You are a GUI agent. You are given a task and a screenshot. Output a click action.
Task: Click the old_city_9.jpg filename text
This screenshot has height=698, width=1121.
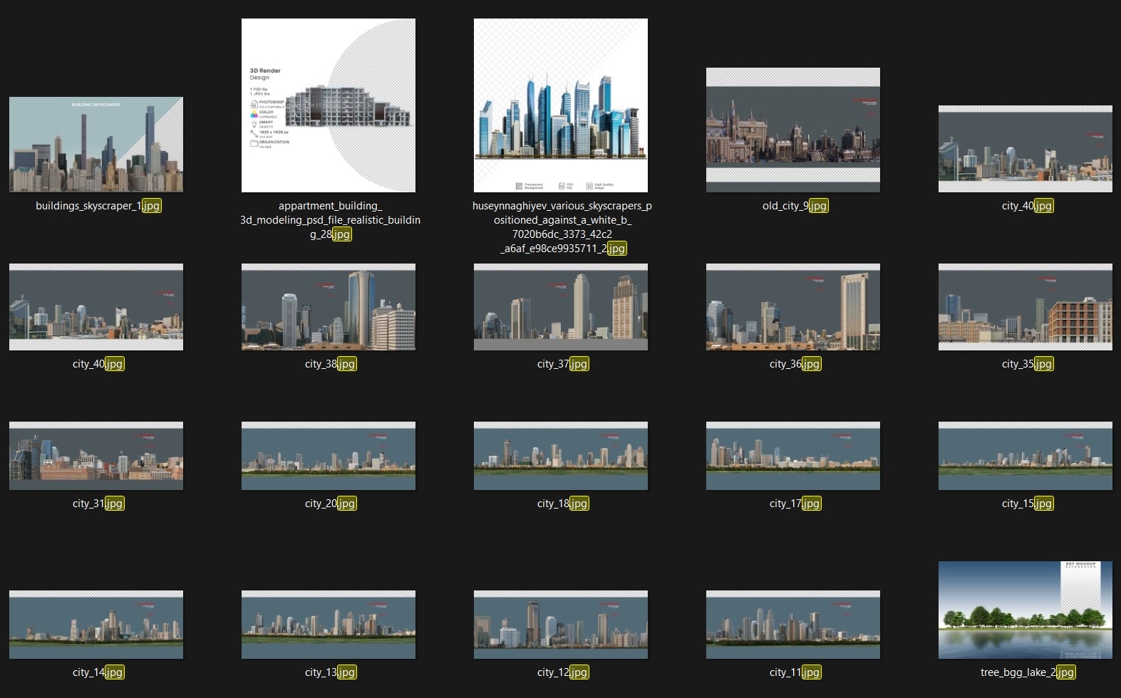coord(795,206)
